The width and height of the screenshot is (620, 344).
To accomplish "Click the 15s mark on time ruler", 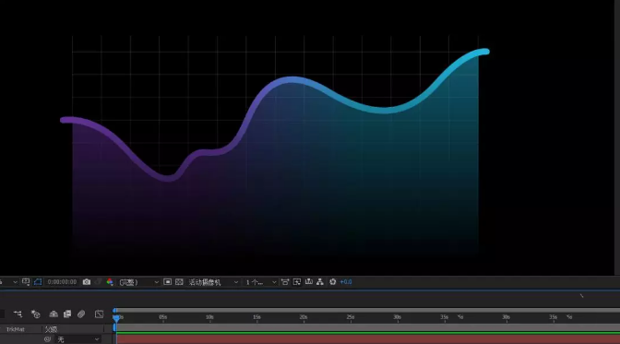I will (x=256, y=317).
